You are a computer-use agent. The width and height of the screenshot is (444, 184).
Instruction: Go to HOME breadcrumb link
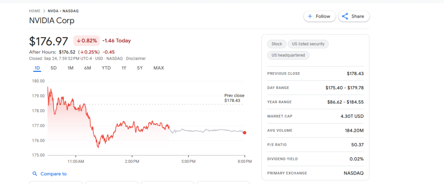pos(35,11)
